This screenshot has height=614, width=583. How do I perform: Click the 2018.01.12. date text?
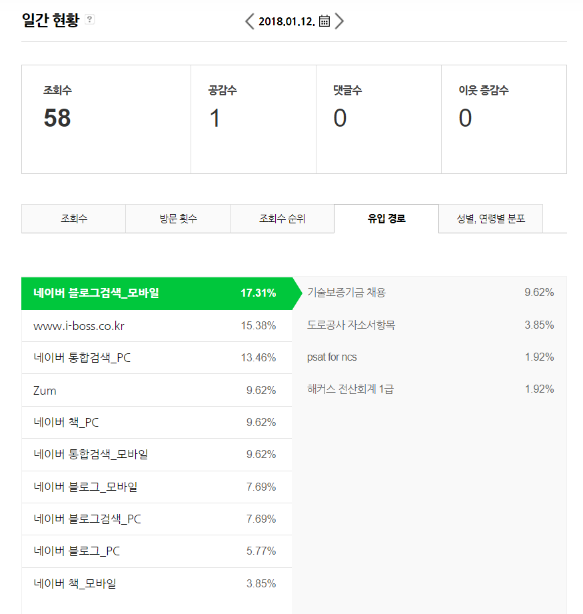tap(287, 21)
